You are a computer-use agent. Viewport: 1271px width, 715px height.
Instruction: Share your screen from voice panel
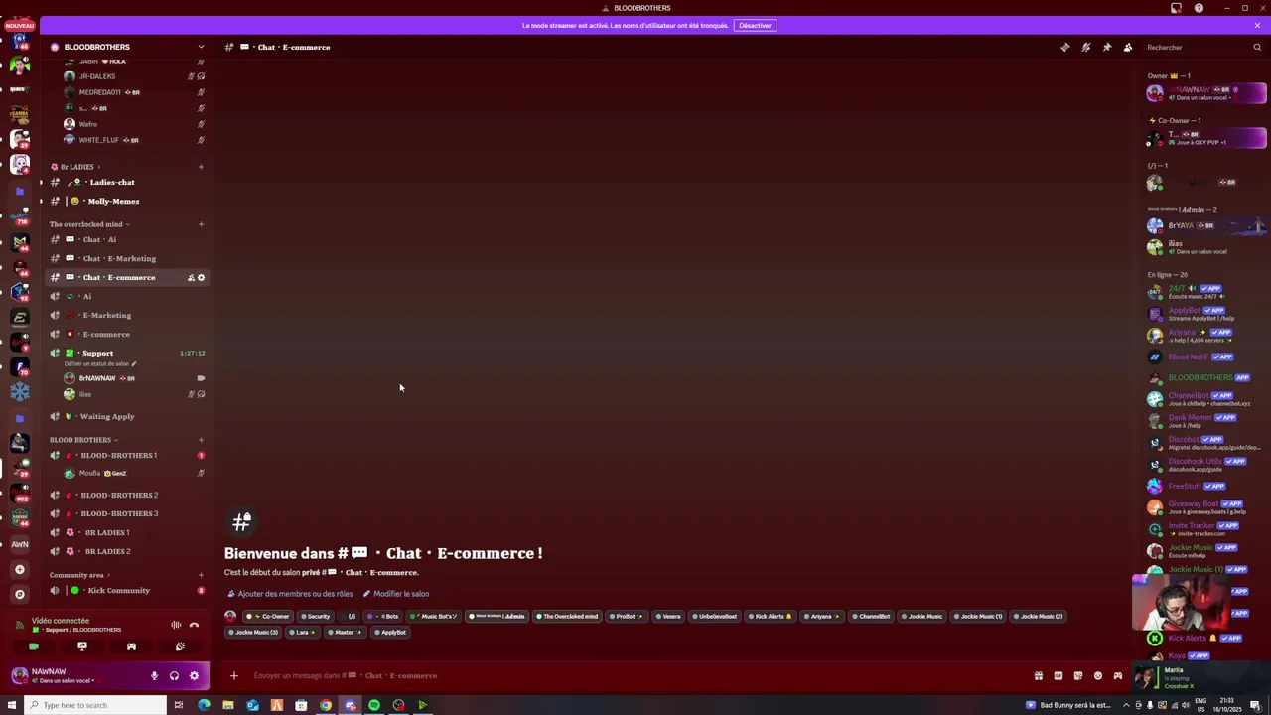82,646
